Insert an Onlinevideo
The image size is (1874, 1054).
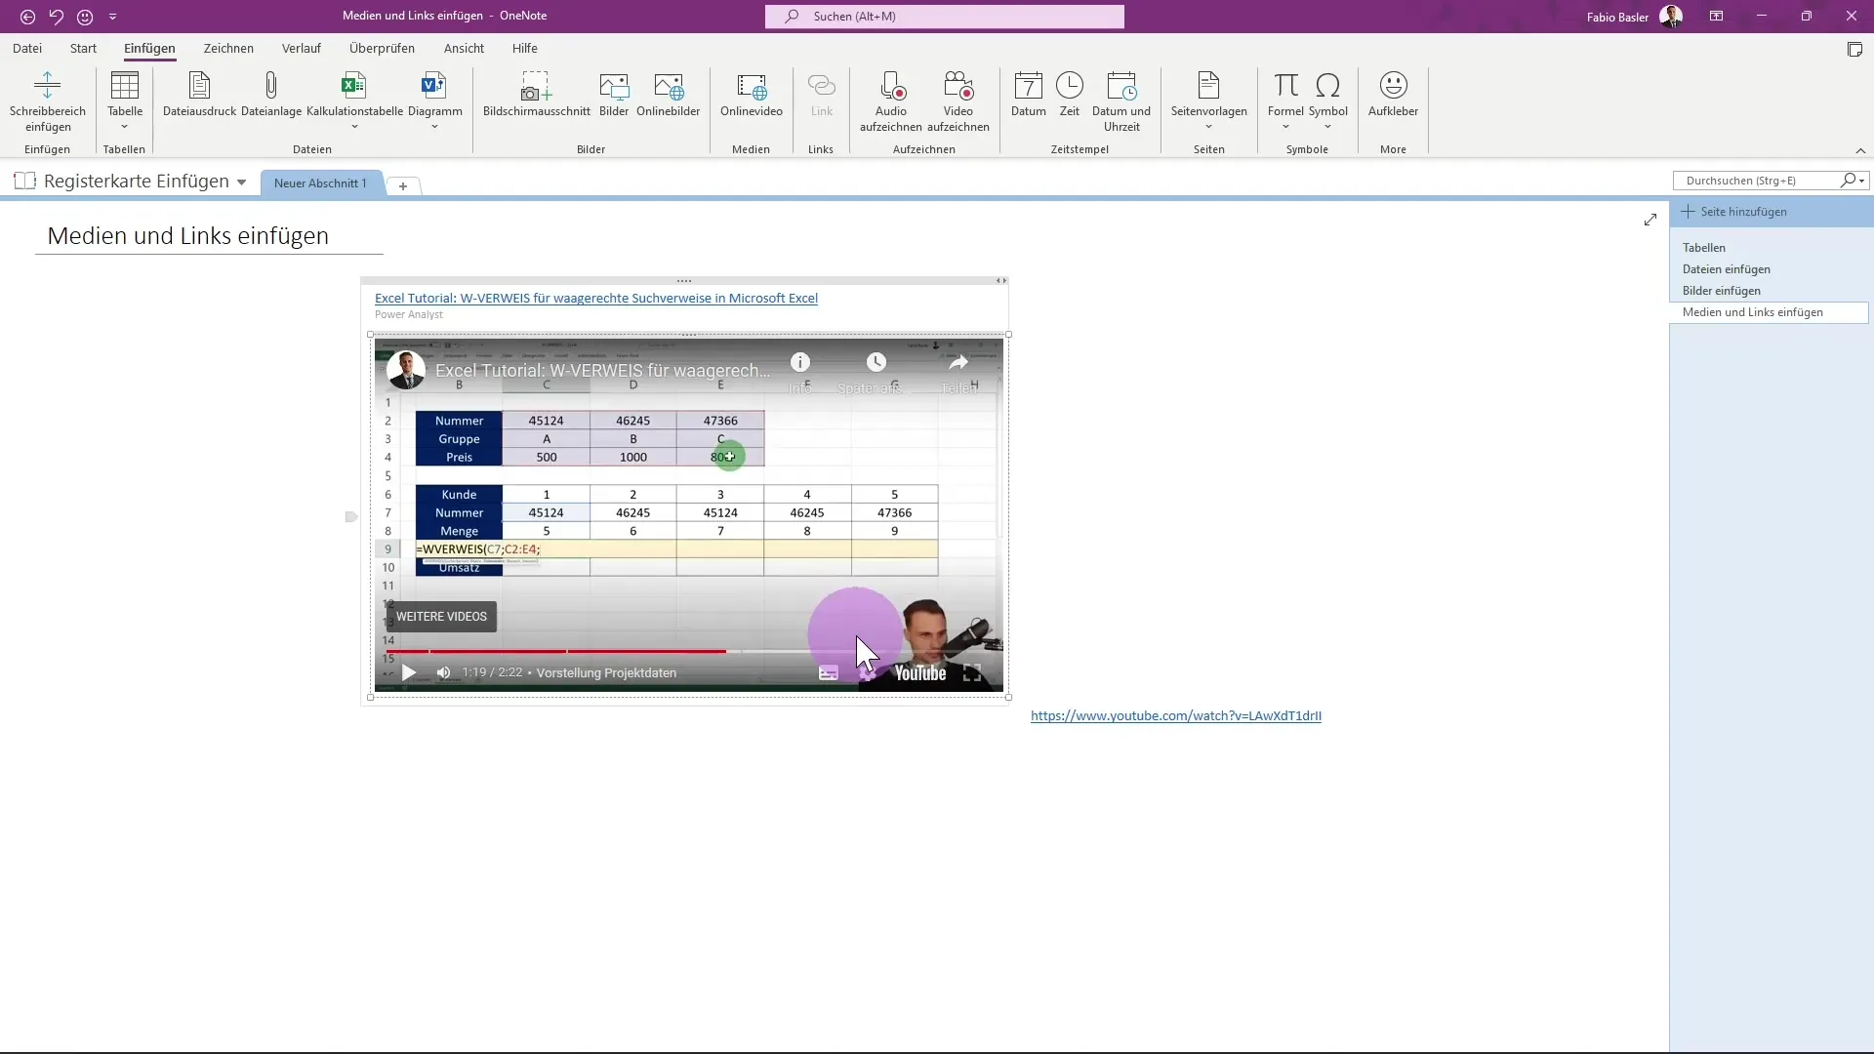pos(752,95)
